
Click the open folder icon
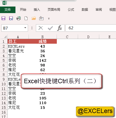(34, 18)
